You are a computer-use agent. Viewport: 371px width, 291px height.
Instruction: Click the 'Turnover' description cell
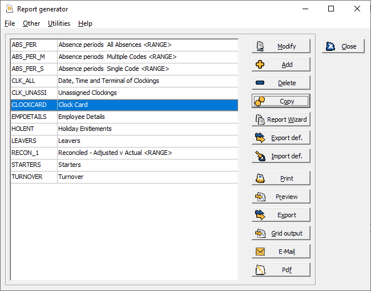(x=148, y=177)
